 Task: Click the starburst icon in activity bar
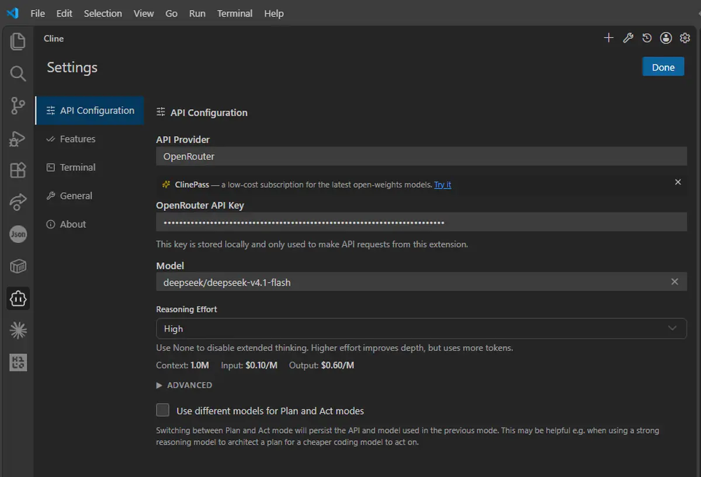point(18,330)
